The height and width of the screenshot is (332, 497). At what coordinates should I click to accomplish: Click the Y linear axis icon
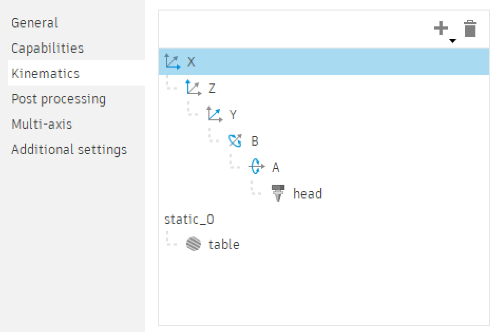[214, 114]
